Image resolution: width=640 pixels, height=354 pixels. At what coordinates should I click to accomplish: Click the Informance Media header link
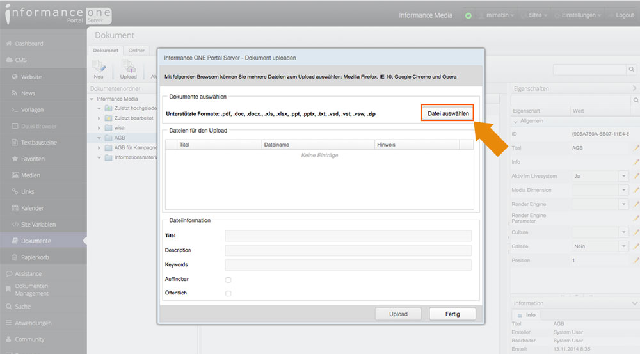426,15
